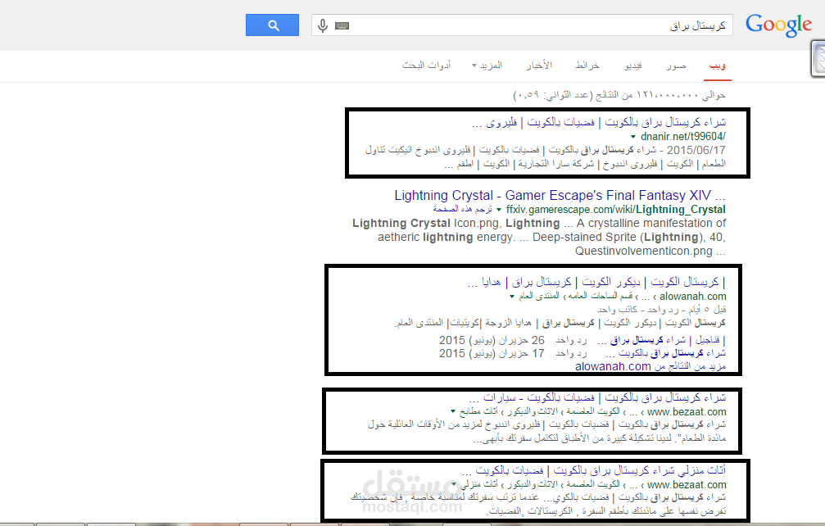Open أدوات البحث search tools
This screenshot has height=526, width=825.
point(426,66)
